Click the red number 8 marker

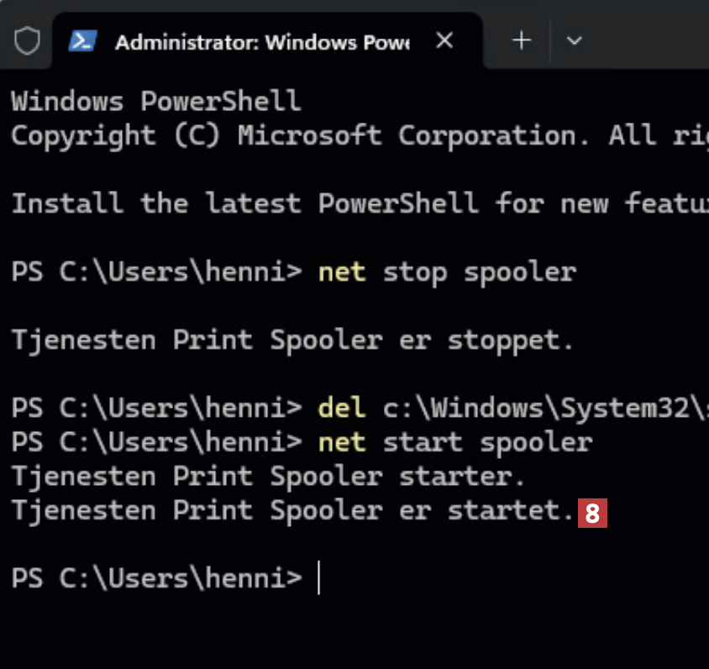point(592,512)
